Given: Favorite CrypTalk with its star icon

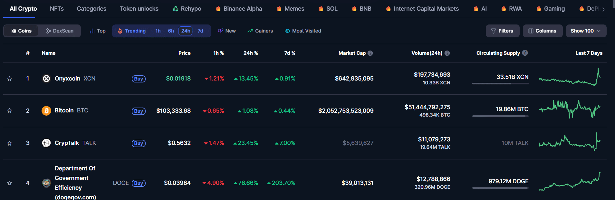Looking at the screenshot, I should [x=10, y=143].
